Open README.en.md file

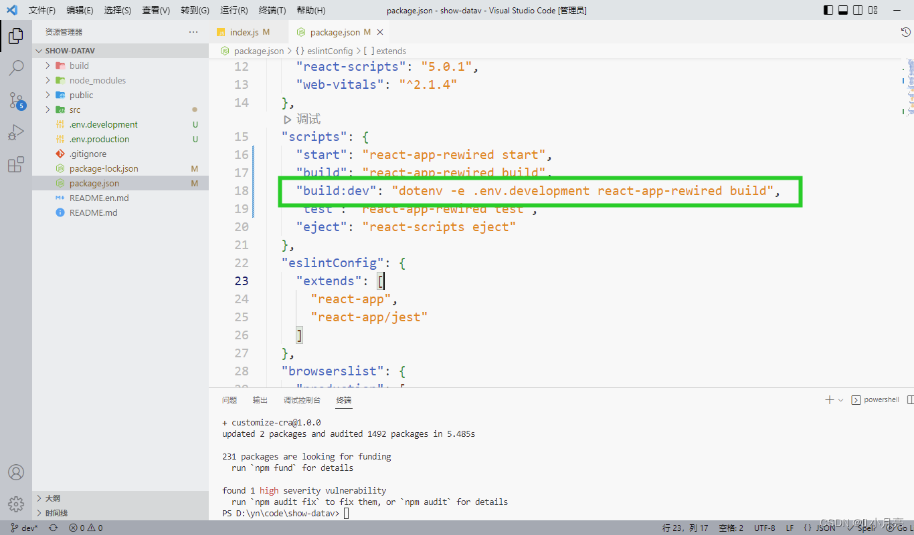tap(120, 198)
